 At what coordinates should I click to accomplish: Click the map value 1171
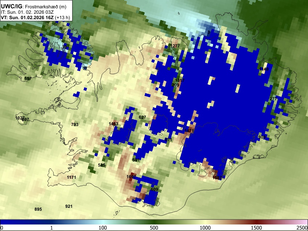click(71, 177)
